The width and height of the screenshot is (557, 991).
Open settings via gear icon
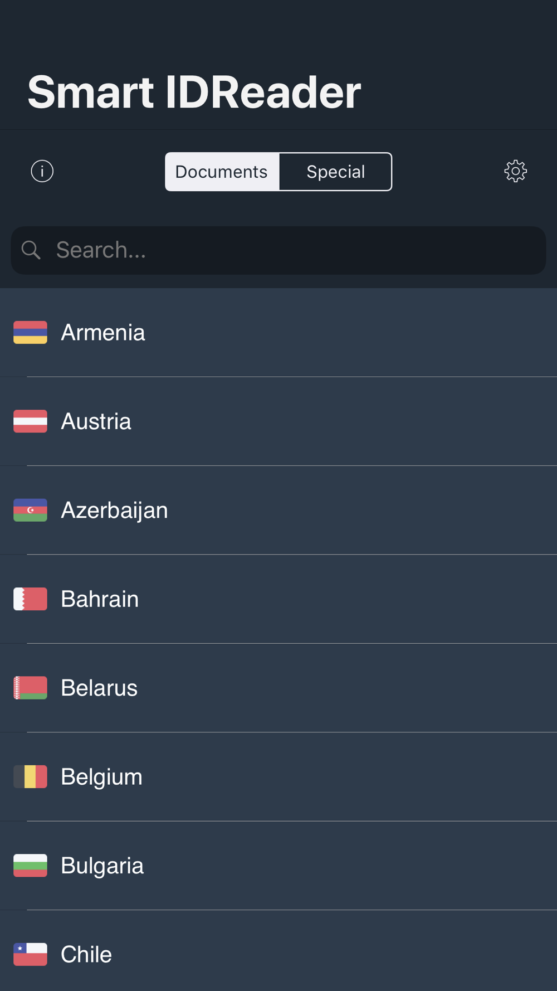515,171
